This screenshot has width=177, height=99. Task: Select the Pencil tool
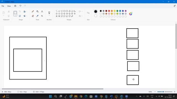(33, 12)
